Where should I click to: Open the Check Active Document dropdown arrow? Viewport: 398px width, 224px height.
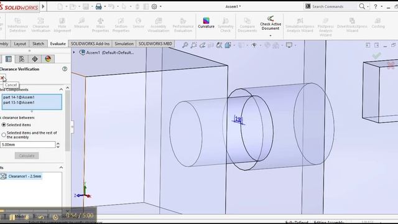pyautogui.click(x=271, y=35)
